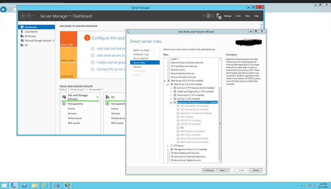Click the IIS icon in the sidebar

click(22, 45)
